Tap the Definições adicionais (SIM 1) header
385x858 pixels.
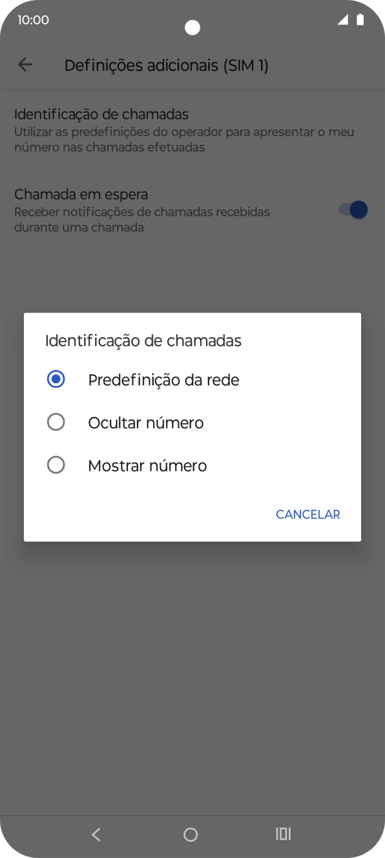167,65
